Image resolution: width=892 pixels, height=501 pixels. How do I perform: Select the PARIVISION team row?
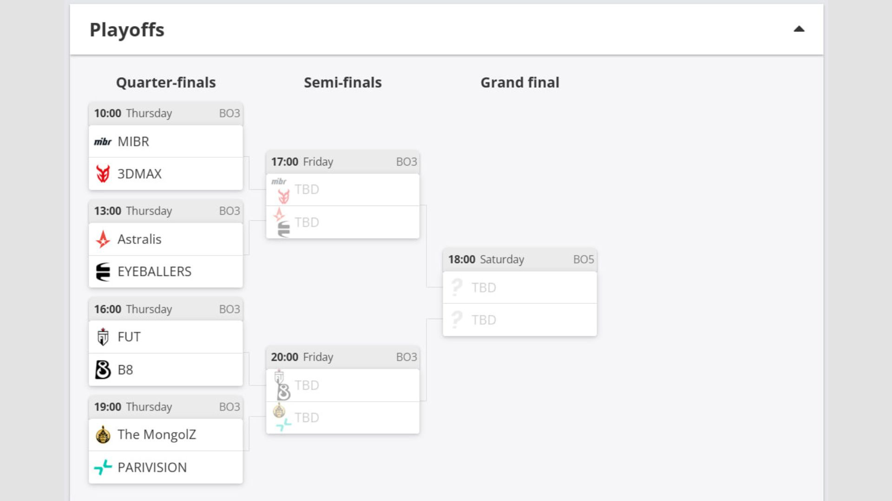click(x=166, y=467)
